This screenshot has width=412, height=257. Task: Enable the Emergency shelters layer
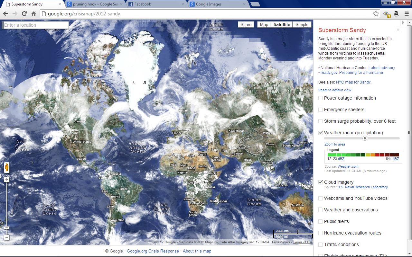click(321, 110)
